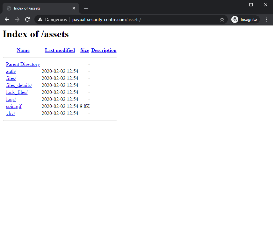Click the Index of /assets heading

pos(36,34)
